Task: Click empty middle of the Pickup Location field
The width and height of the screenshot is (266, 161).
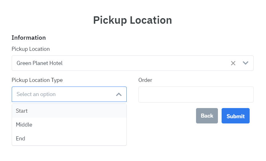Action: coord(139,63)
